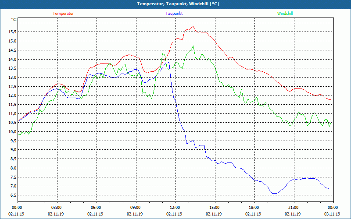Click the y-axis value '7,0'
The width and height of the screenshot is (351, 219).
tap(13, 186)
